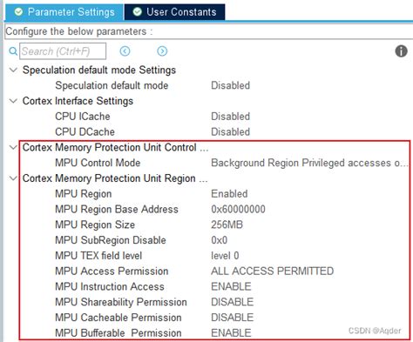Click the Parameter Settings green check icon
The image size is (413, 342).
click(18, 12)
